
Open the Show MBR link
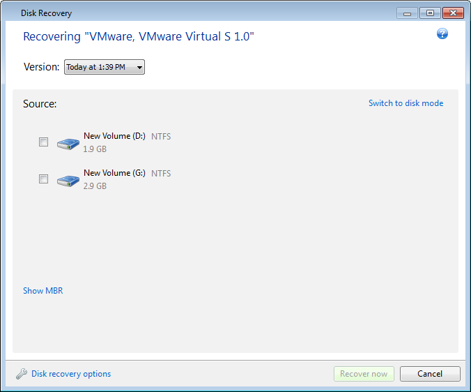click(x=43, y=291)
